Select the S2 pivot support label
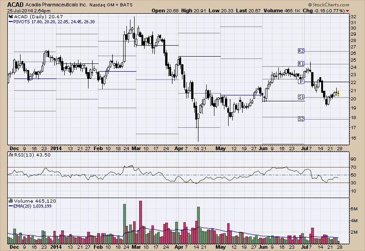The height and width of the screenshot is (251, 365). point(301,119)
